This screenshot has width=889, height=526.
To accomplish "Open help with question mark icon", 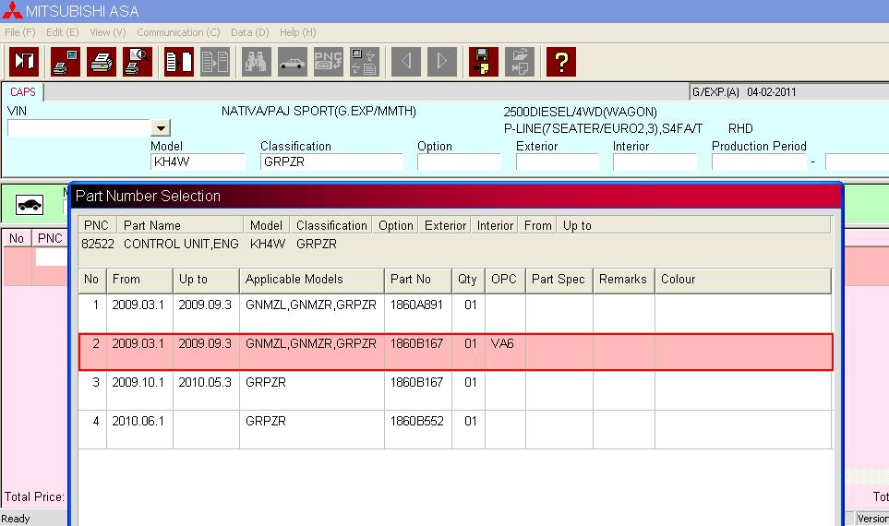I will point(560,62).
